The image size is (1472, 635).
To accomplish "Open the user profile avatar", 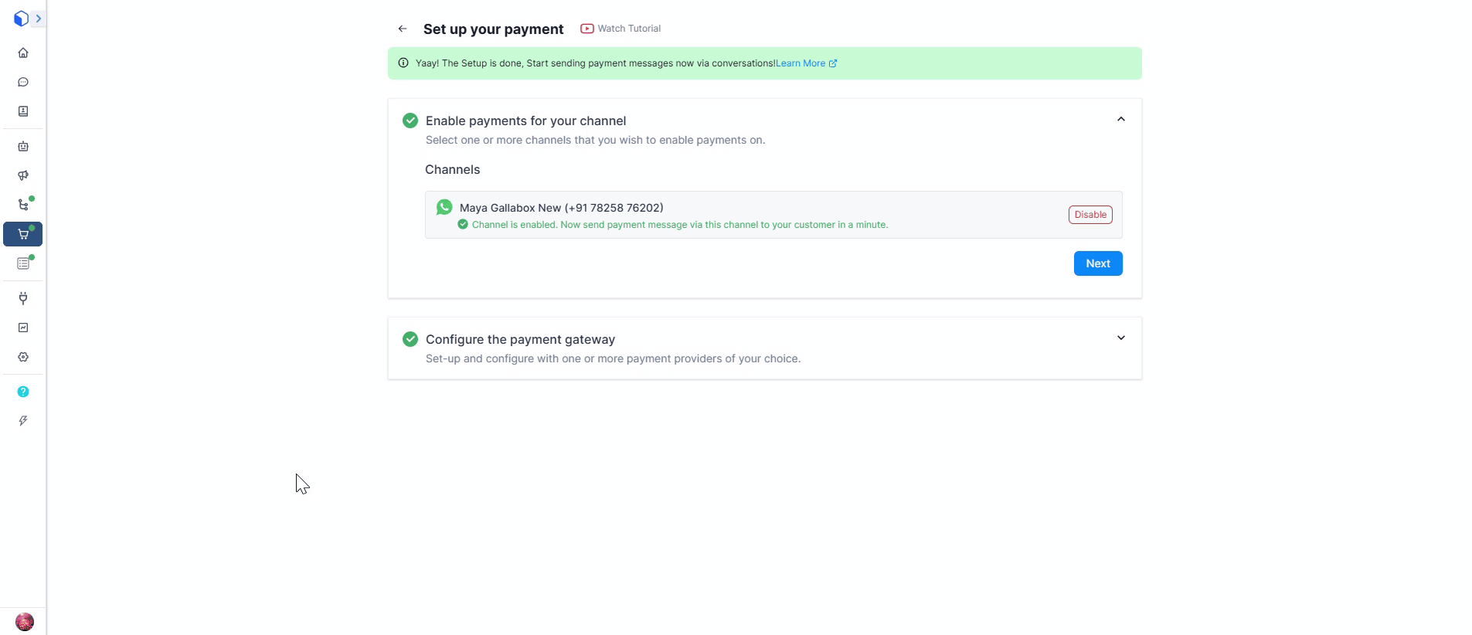I will coord(25,621).
